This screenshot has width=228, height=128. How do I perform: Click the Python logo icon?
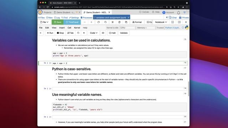[x=187, y=27]
